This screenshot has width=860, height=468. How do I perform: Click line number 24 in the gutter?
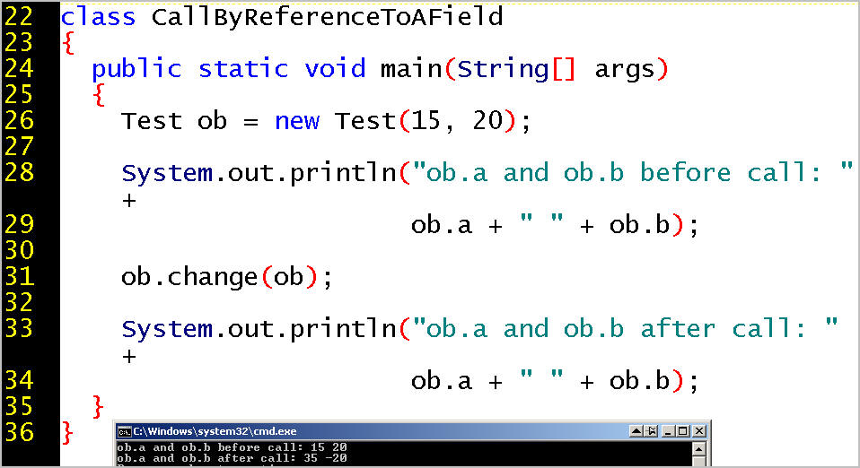19,68
